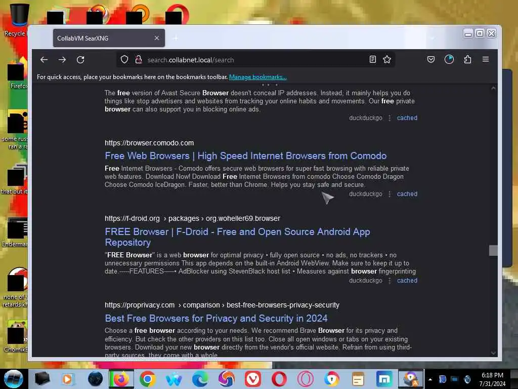Image resolution: width=518 pixels, height=389 pixels.
Task: Show hidden system tray icons
Action: point(430,379)
